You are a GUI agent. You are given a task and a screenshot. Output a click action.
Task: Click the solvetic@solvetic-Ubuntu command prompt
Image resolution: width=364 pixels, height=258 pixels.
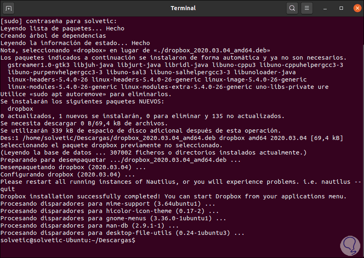point(68,241)
